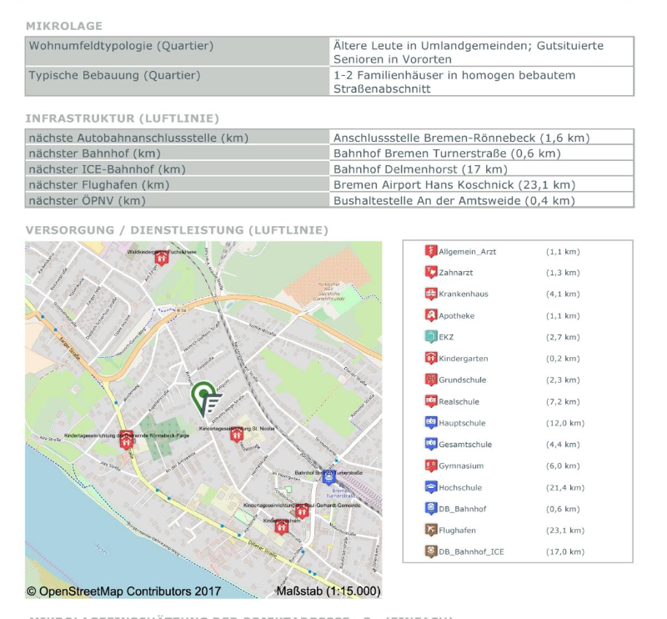
Task: Click the '(4,1 km)' Krankenhaus distance
Action: pyautogui.click(x=563, y=294)
